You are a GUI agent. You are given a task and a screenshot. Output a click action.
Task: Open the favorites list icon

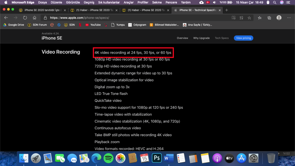pos(260,18)
